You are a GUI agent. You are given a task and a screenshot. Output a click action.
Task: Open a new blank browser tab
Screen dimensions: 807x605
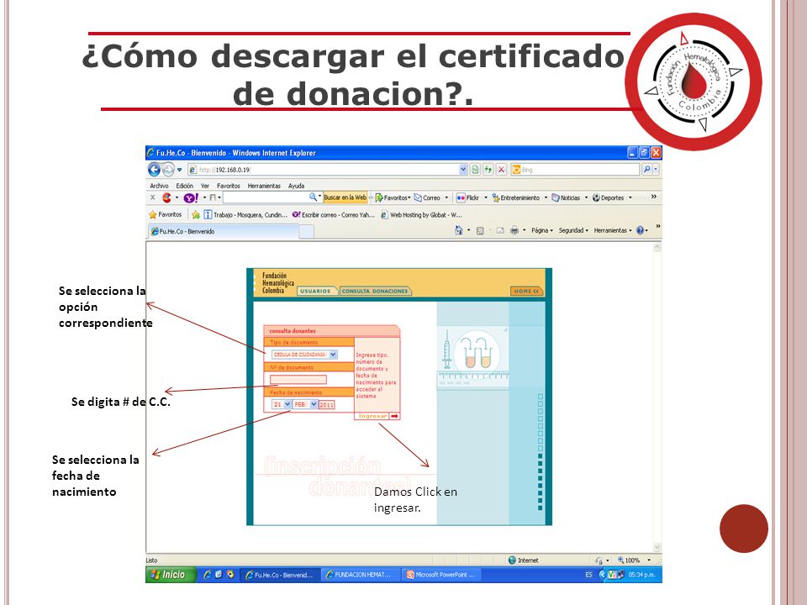306,232
